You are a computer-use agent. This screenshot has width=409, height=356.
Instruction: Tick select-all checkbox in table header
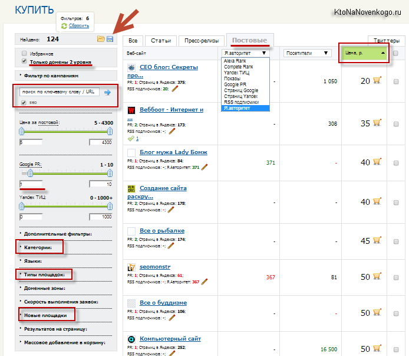tap(395, 53)
